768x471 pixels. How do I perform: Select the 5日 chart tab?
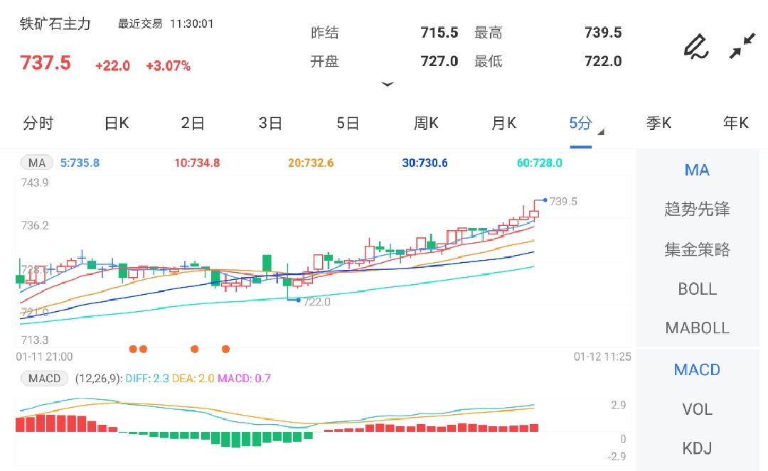click(x=348, y=123)
